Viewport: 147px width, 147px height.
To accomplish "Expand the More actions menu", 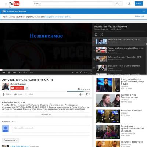I will point(29,94).
